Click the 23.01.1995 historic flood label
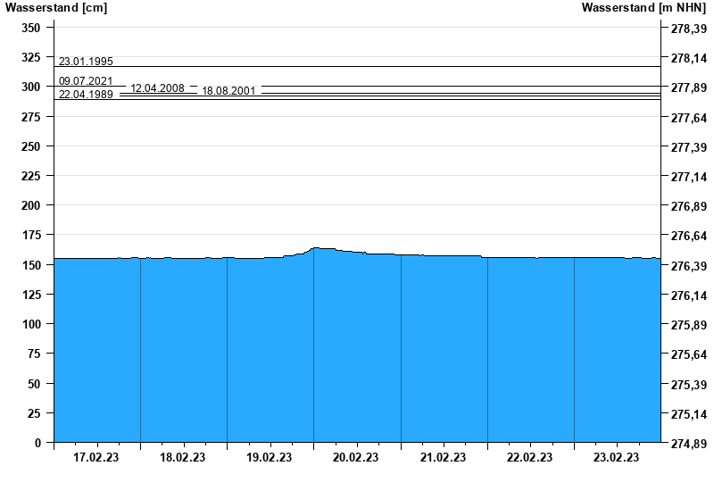 click(x=86, y=62)
